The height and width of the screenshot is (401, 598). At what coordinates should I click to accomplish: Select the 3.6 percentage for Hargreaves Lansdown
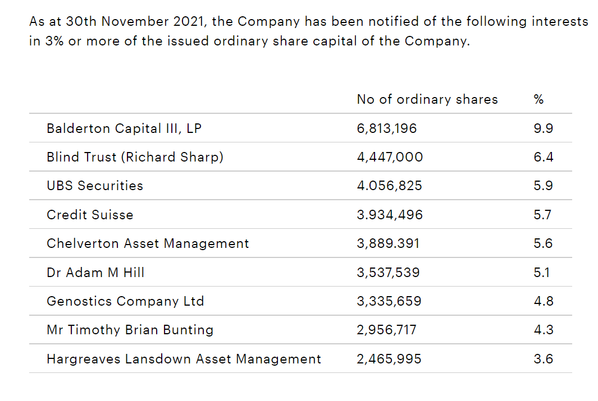544,359
